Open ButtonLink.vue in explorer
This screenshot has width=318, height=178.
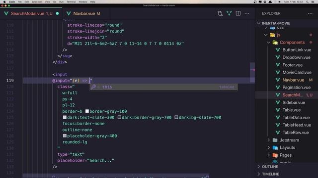point(297,50)
